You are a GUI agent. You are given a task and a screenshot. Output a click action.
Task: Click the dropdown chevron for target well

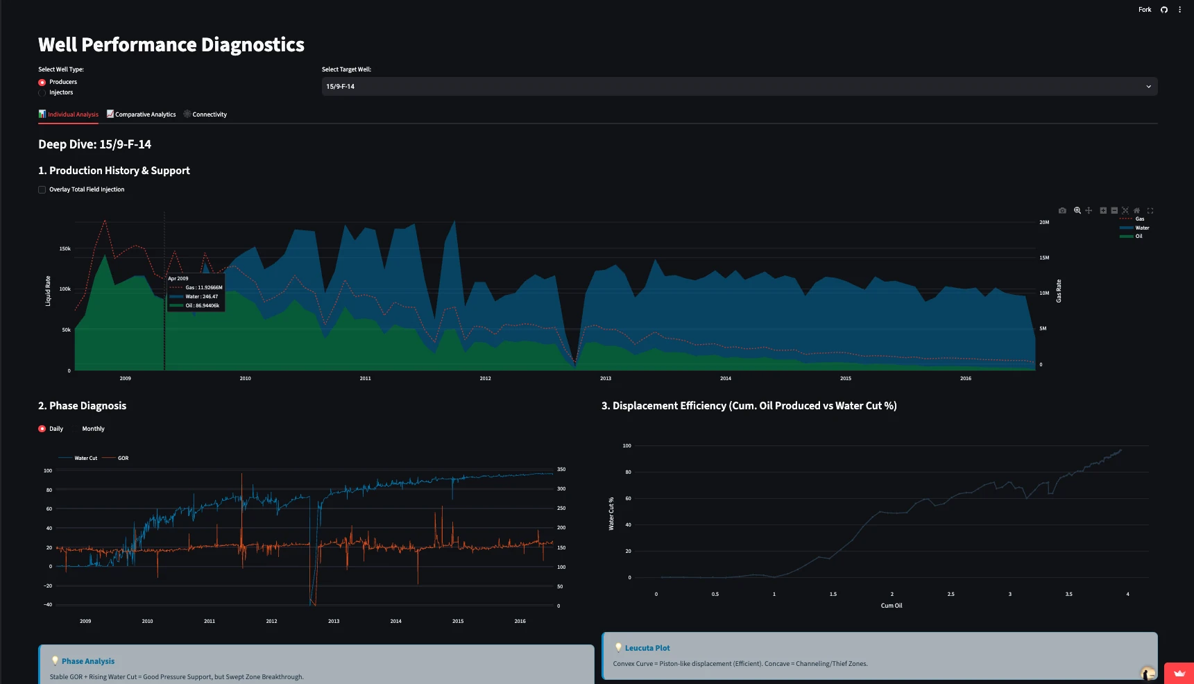1148,87
